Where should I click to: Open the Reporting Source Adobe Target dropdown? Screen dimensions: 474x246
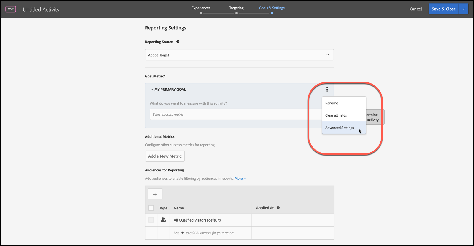point(239,55)
